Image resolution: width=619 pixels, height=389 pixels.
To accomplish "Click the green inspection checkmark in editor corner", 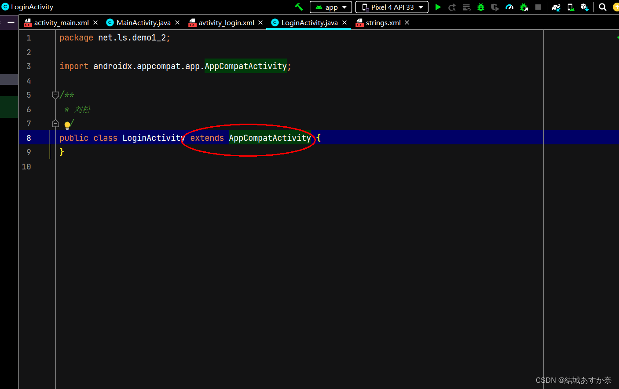I will pyautogui.click(x=617, y=38).
